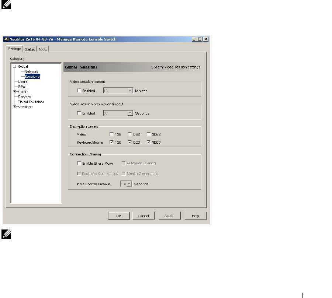Click the 'Global - Sessions' heading text

point(81,67)
